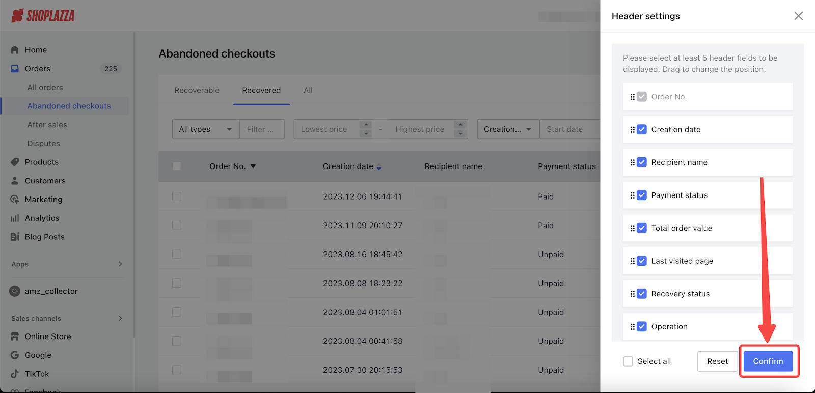
Task: Click the Customers person icon
Action: coord(15,181)
